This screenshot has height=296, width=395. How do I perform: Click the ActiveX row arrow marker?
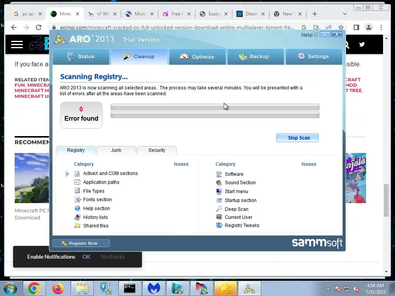67,174
